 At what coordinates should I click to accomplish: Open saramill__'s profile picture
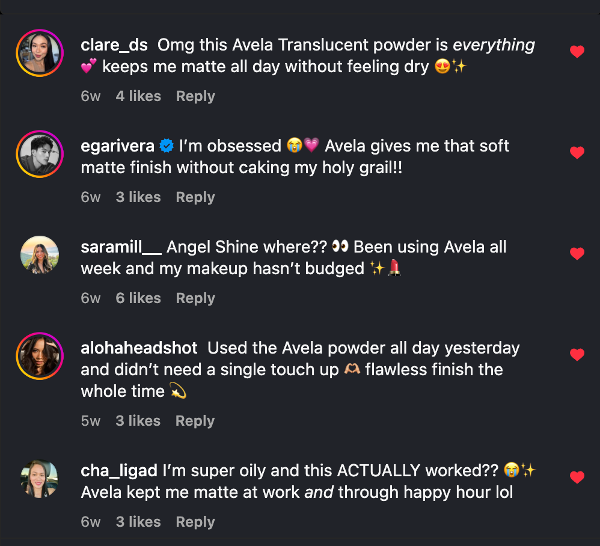[39, 255]
